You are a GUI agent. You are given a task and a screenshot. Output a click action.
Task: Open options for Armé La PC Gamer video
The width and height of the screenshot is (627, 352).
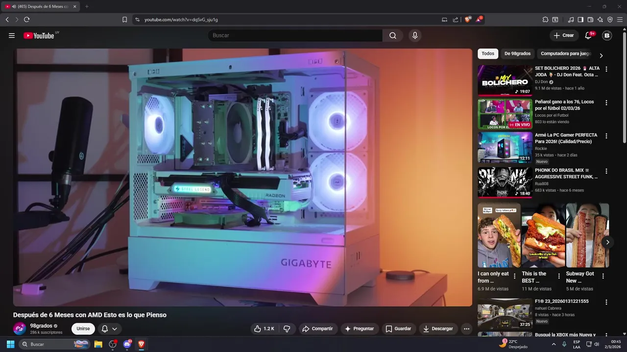(606, 136)
